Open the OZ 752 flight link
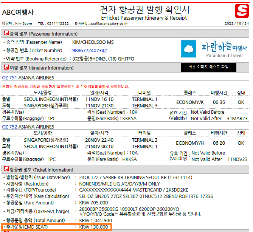This screenshot has height=232, width=253. coord(9,127)
